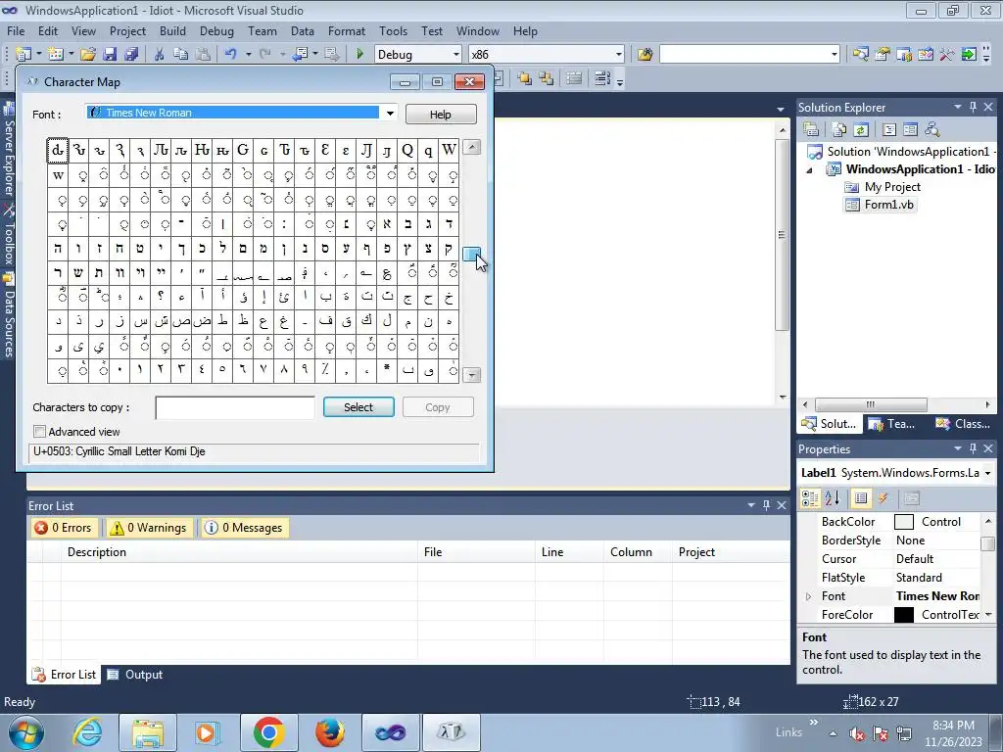Click the Undo arrow icon
The height and width of the screenshot is (752, 1003).
(231, 55)
